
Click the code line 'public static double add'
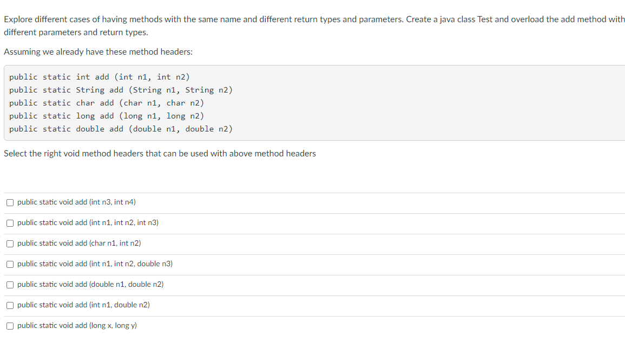tap(121, 129)
